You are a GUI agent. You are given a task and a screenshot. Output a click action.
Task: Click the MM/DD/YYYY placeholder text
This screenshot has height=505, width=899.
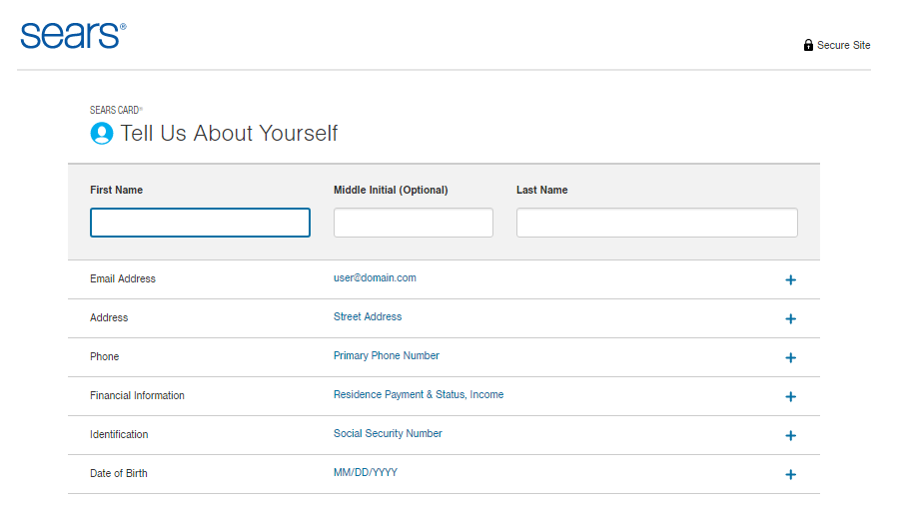[x=366, y=472]
